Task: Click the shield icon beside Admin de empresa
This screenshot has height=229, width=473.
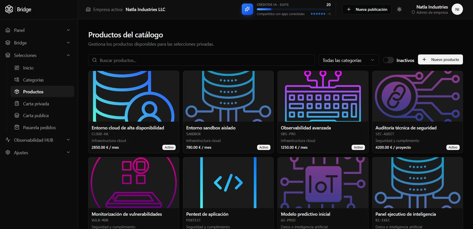Action: coord(413,12)
